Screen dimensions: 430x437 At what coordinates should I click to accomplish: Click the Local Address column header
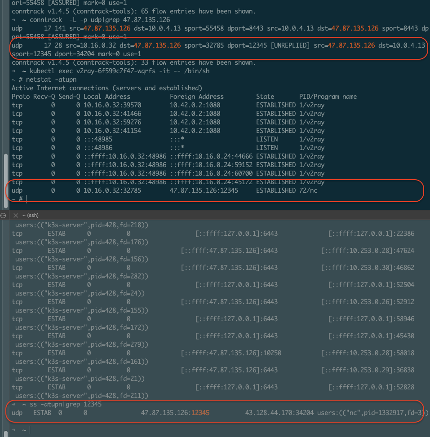106,97
